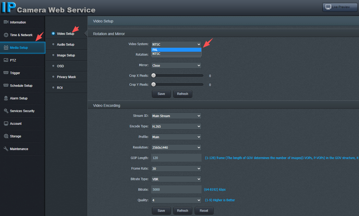Click the PTZ picture icon
359x216 pixels.
click(6, 60)
